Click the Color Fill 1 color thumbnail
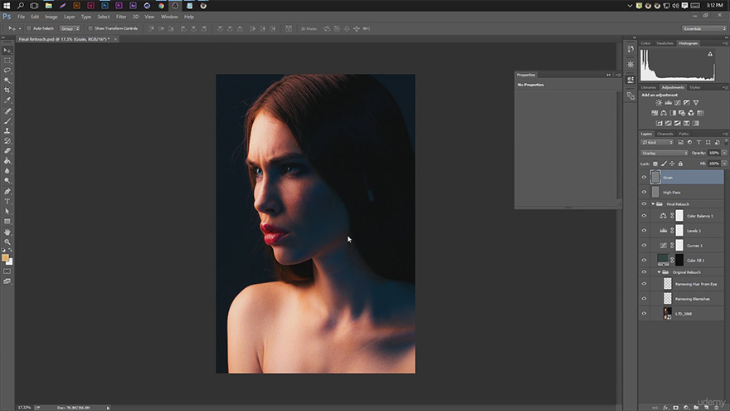730x411 pixels. 663,260
